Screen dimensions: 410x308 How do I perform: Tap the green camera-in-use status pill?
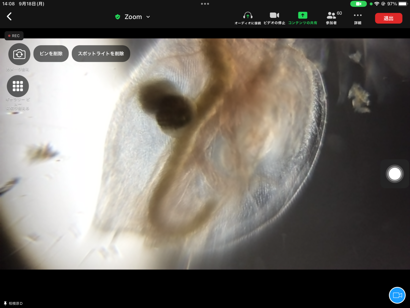click(358, 4)
